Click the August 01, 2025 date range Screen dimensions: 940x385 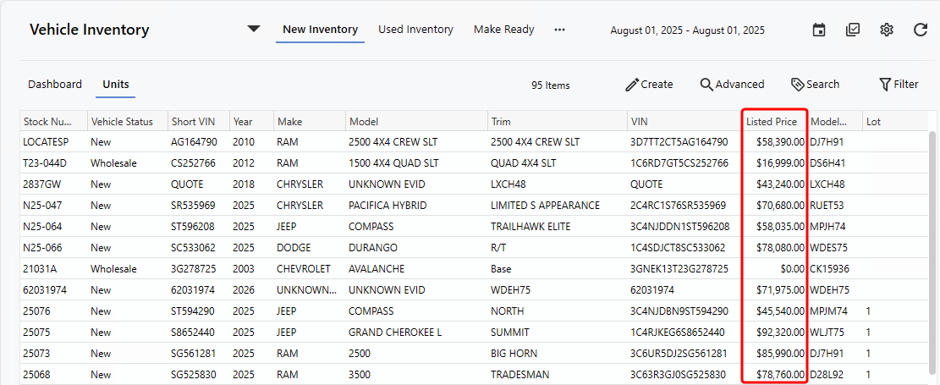click(687, 30)
